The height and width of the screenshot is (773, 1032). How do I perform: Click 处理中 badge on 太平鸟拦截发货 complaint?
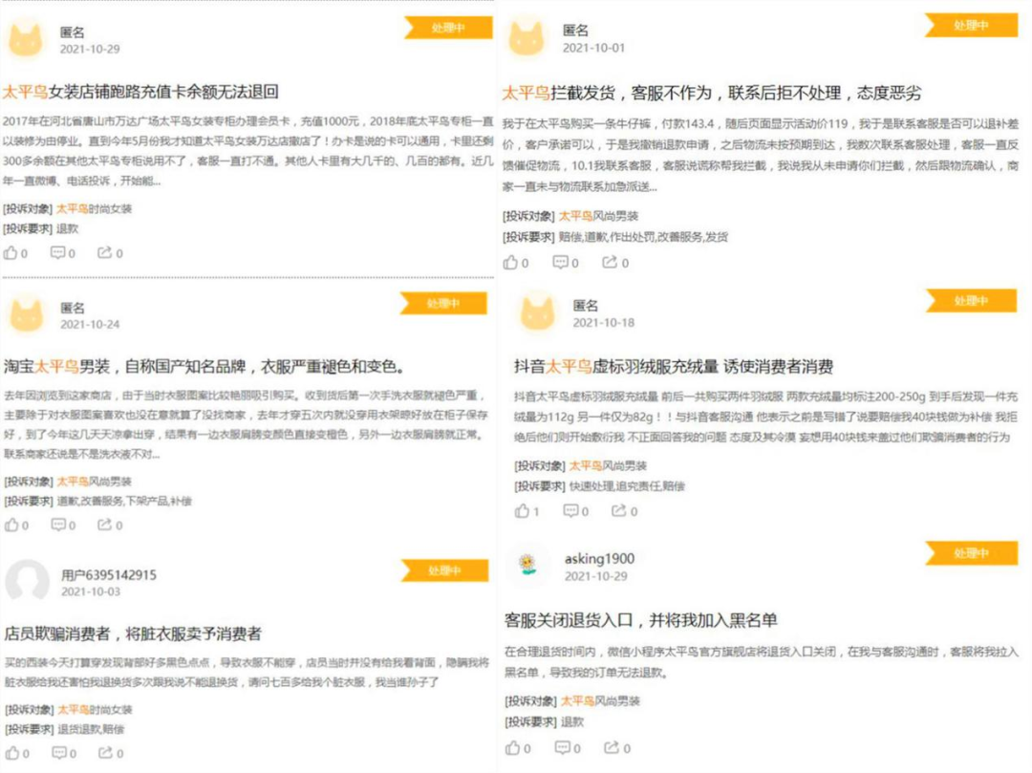(971, 25)
